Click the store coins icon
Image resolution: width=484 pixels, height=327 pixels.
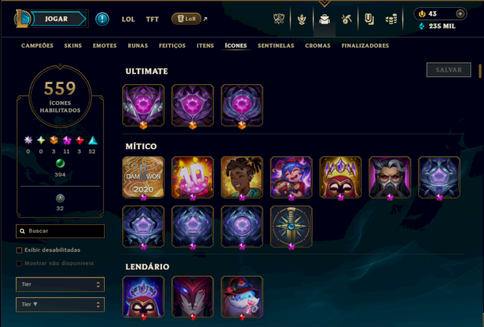(x=391, y=20)
